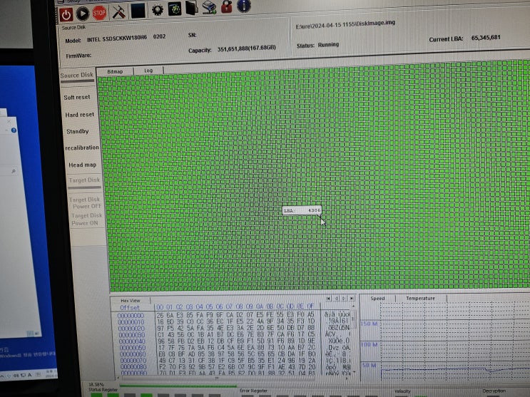Switch to the Temperature tab

pyautogui.click(x=420, y=299)
